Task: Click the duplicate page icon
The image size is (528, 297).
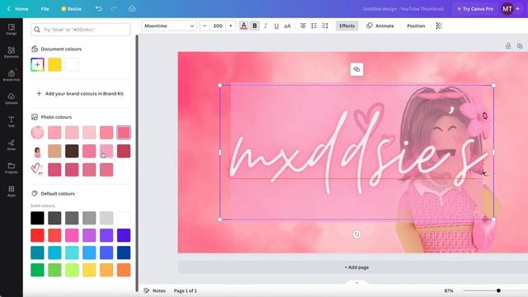Action: click(520, 46)
